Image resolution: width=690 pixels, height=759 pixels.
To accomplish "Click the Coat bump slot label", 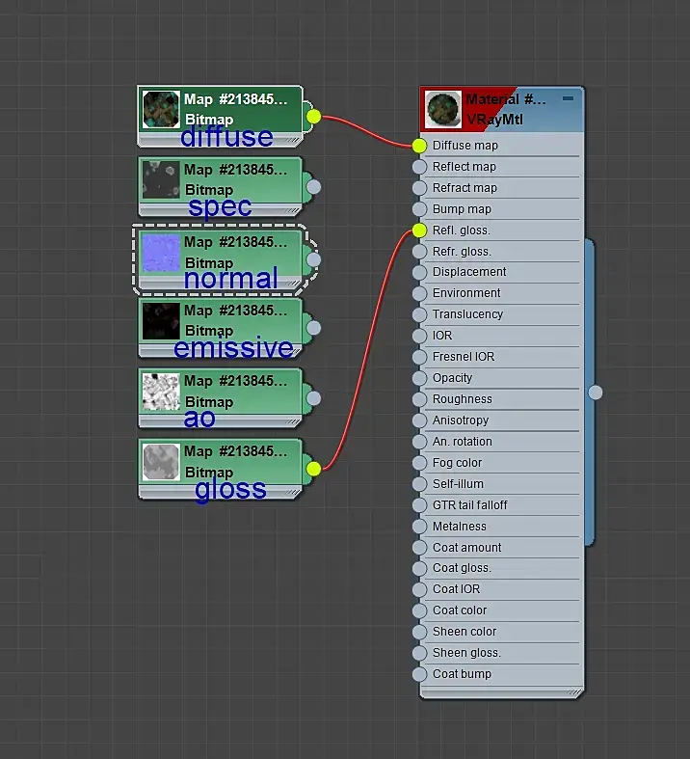I will pyautogui.click(x=462, y=674).
